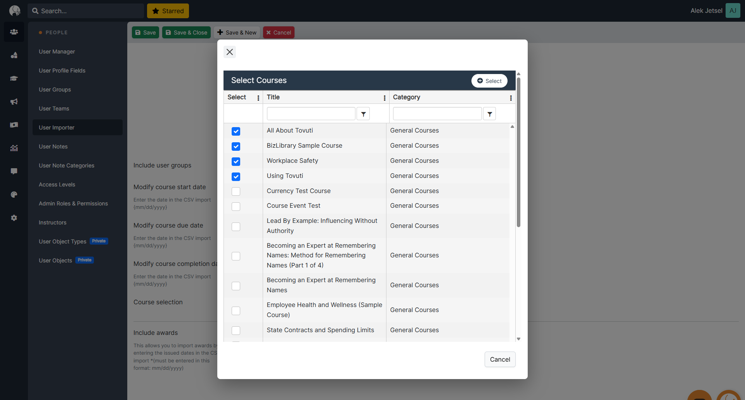Go to Access Levels menu item
The image size is (745, 400).
(57, 184)
